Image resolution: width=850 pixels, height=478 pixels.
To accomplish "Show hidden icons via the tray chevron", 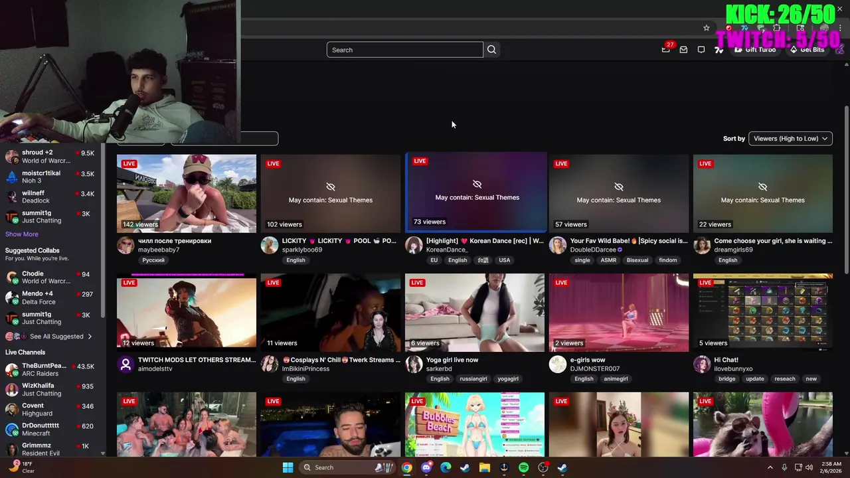I will coord(770,467).
